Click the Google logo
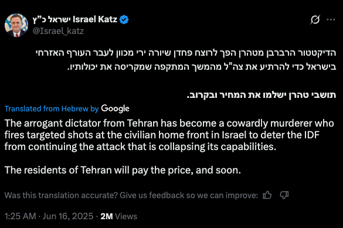This screenshot has height=228, width=343. pyautogui.click(x=115, y=108)
